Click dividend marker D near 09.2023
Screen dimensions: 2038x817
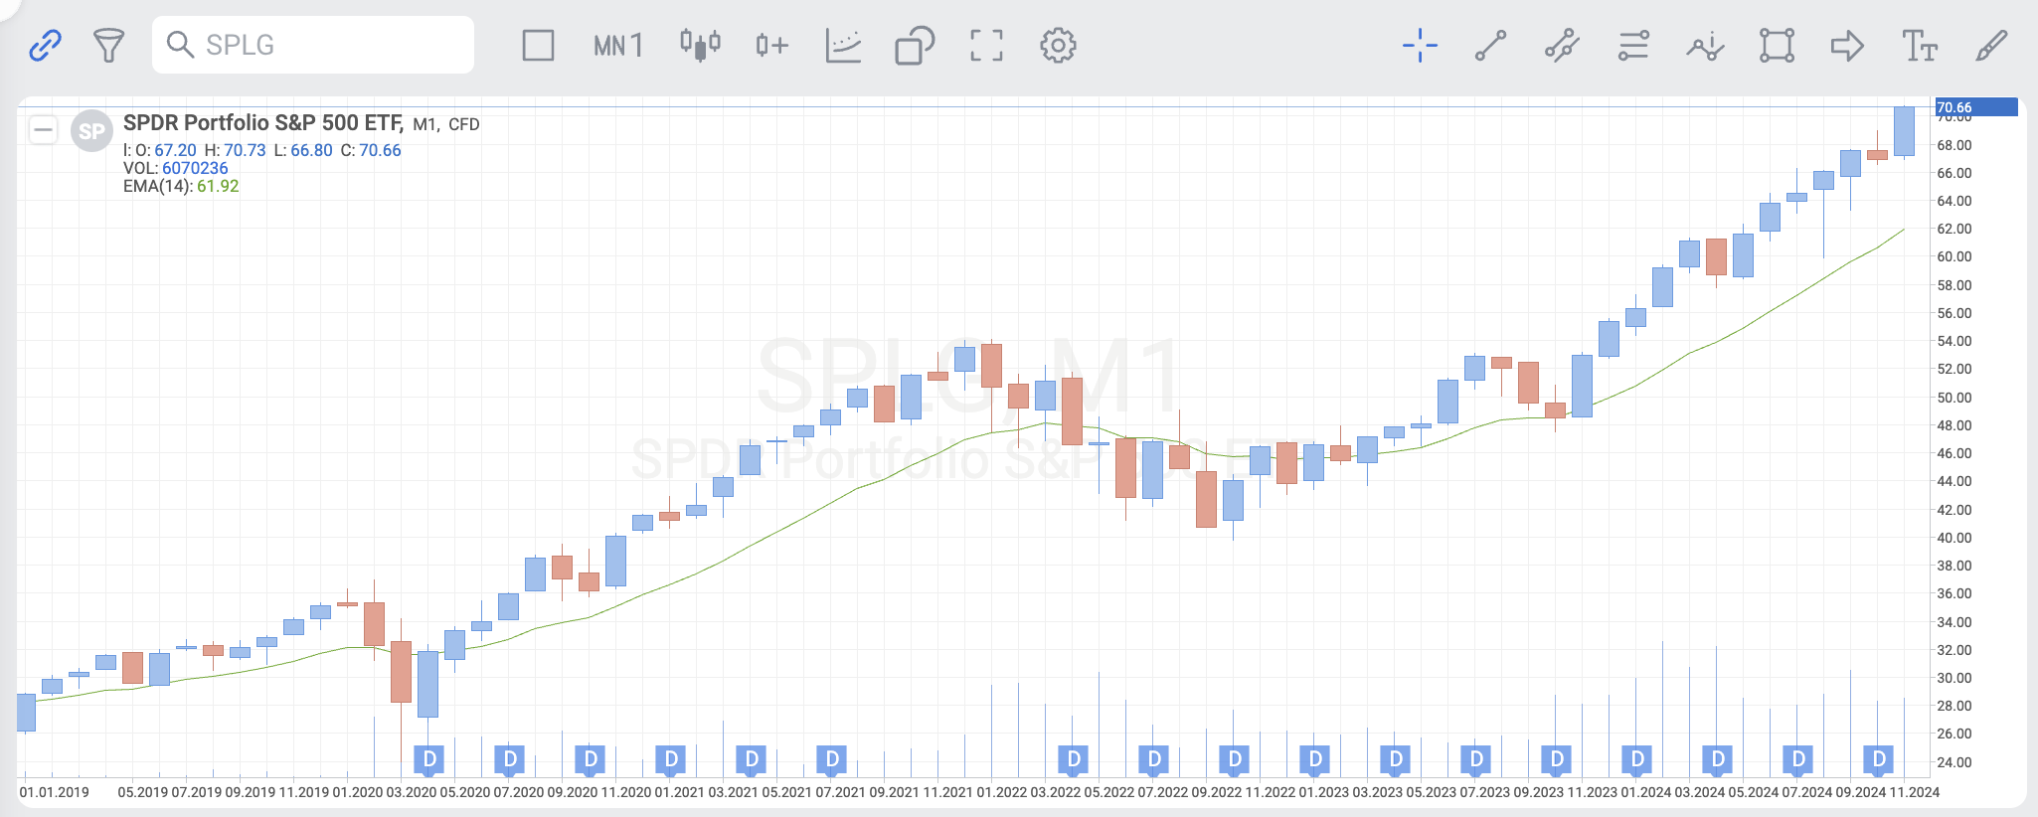coord(1557,759)
